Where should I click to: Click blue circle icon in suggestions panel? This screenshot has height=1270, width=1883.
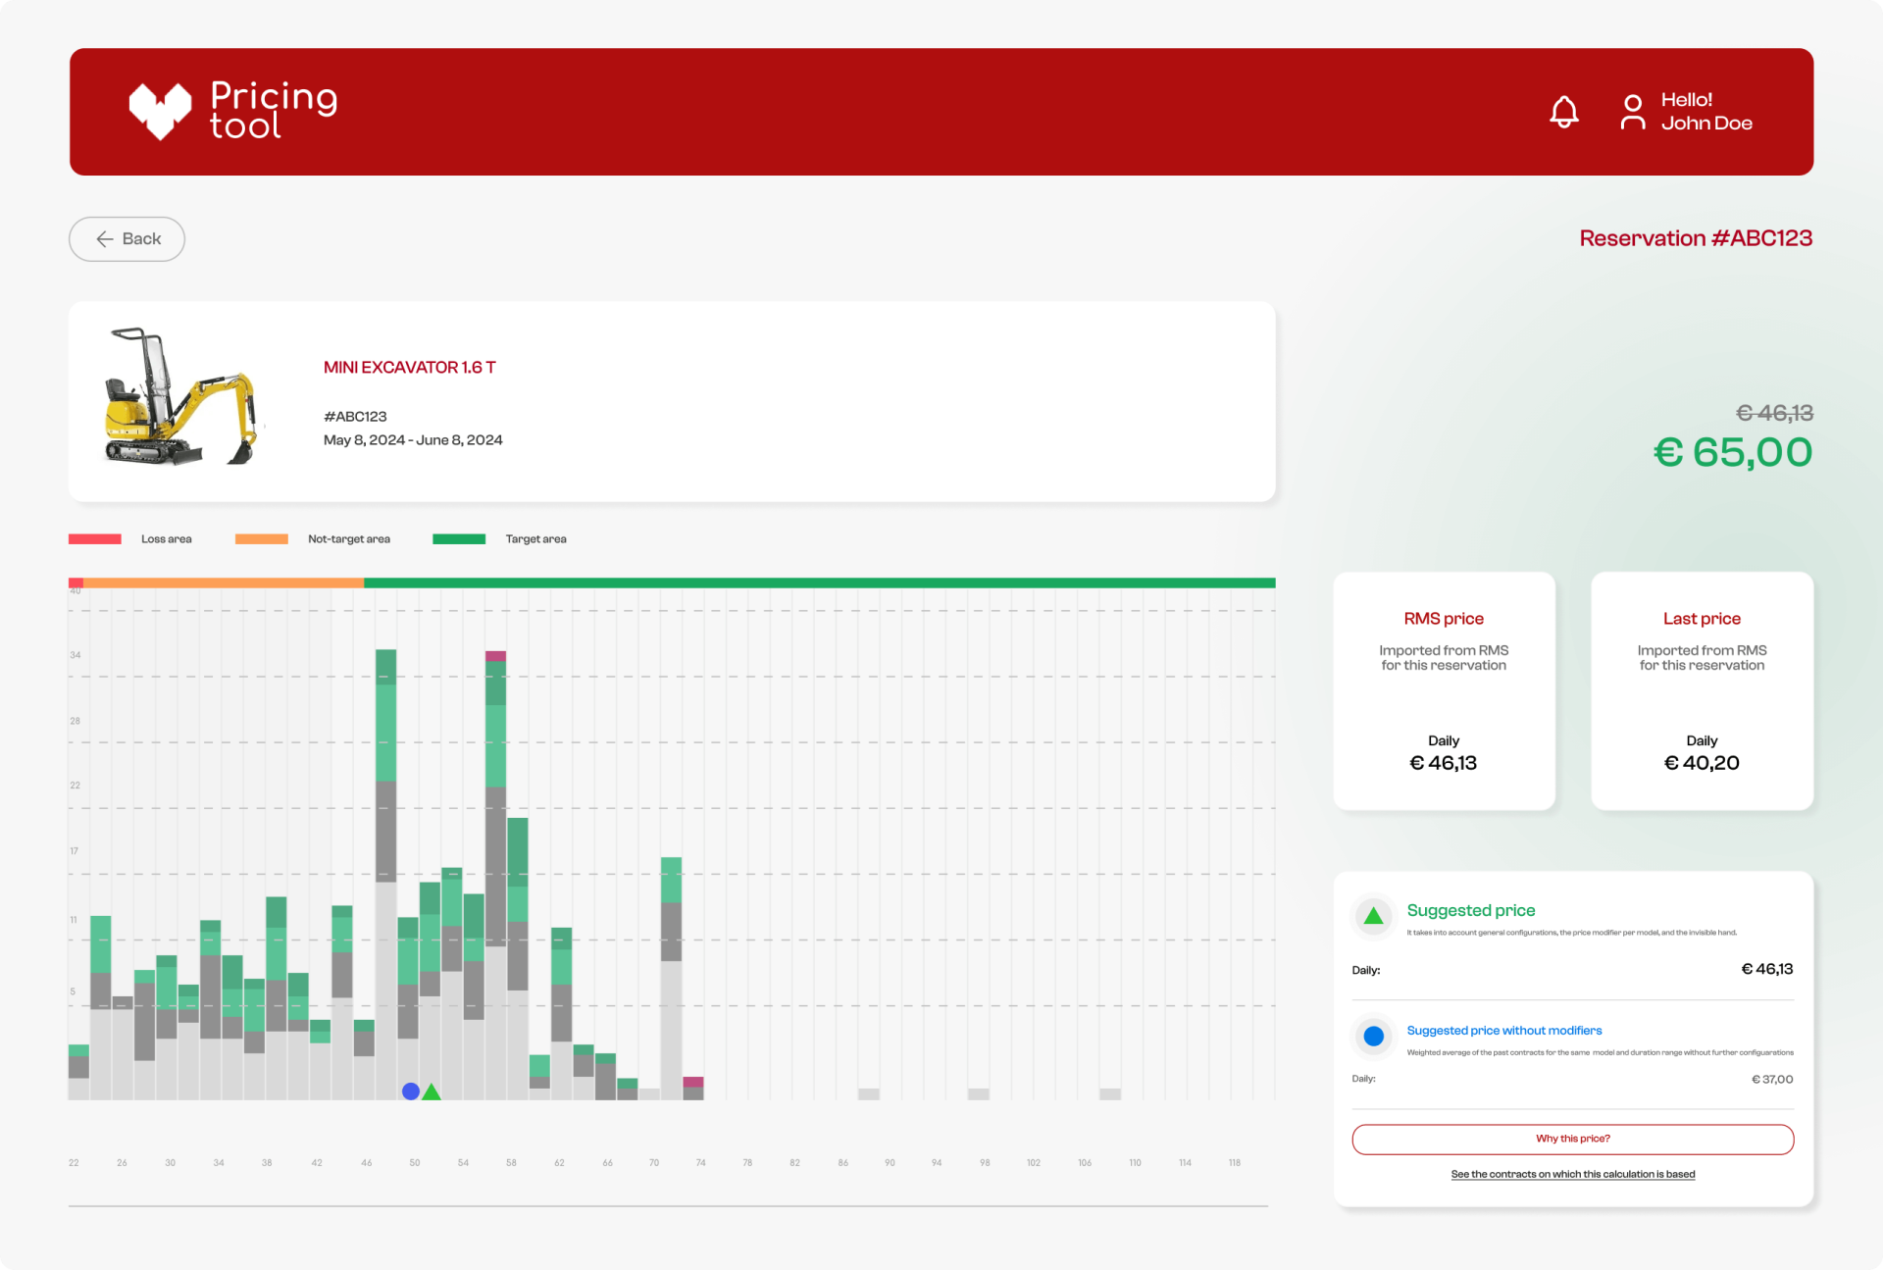tap(1373, 1036)
